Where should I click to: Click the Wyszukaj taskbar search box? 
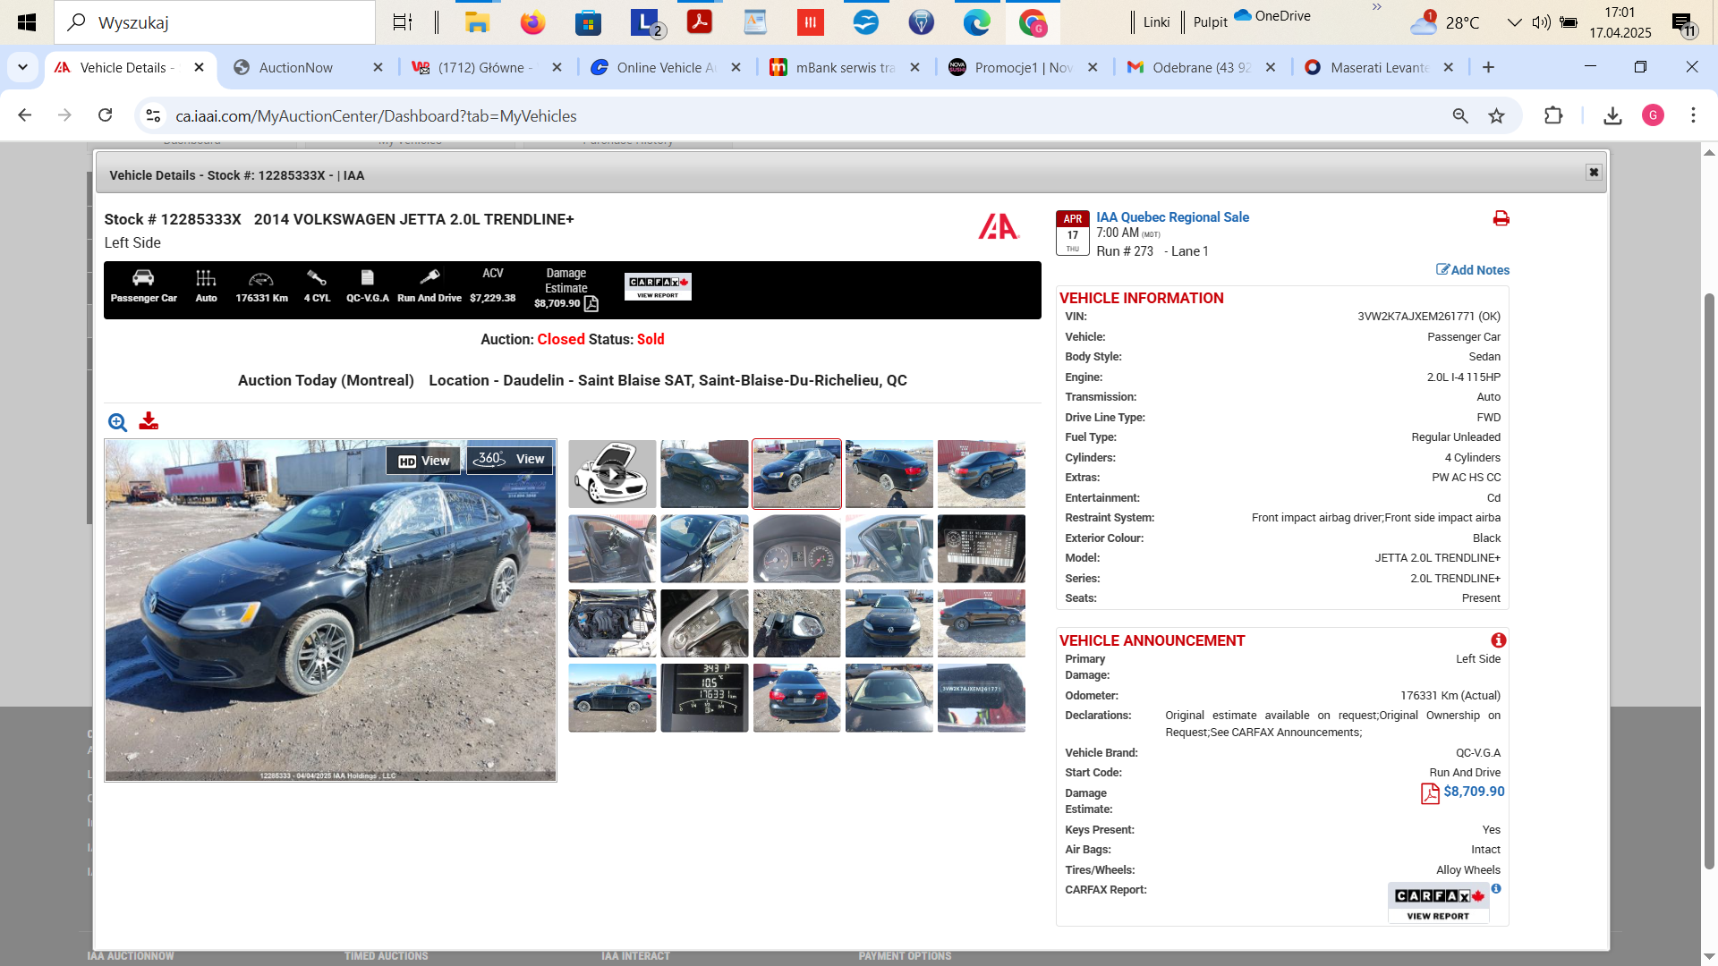[215, 22]
